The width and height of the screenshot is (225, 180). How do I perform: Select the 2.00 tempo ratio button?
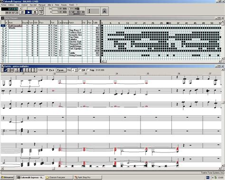tap(82, 12)
